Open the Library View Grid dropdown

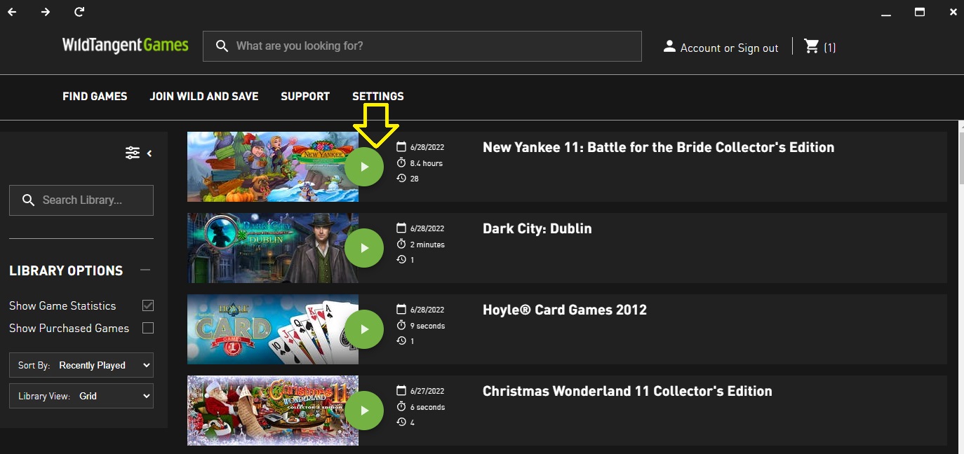click(81, 396)
